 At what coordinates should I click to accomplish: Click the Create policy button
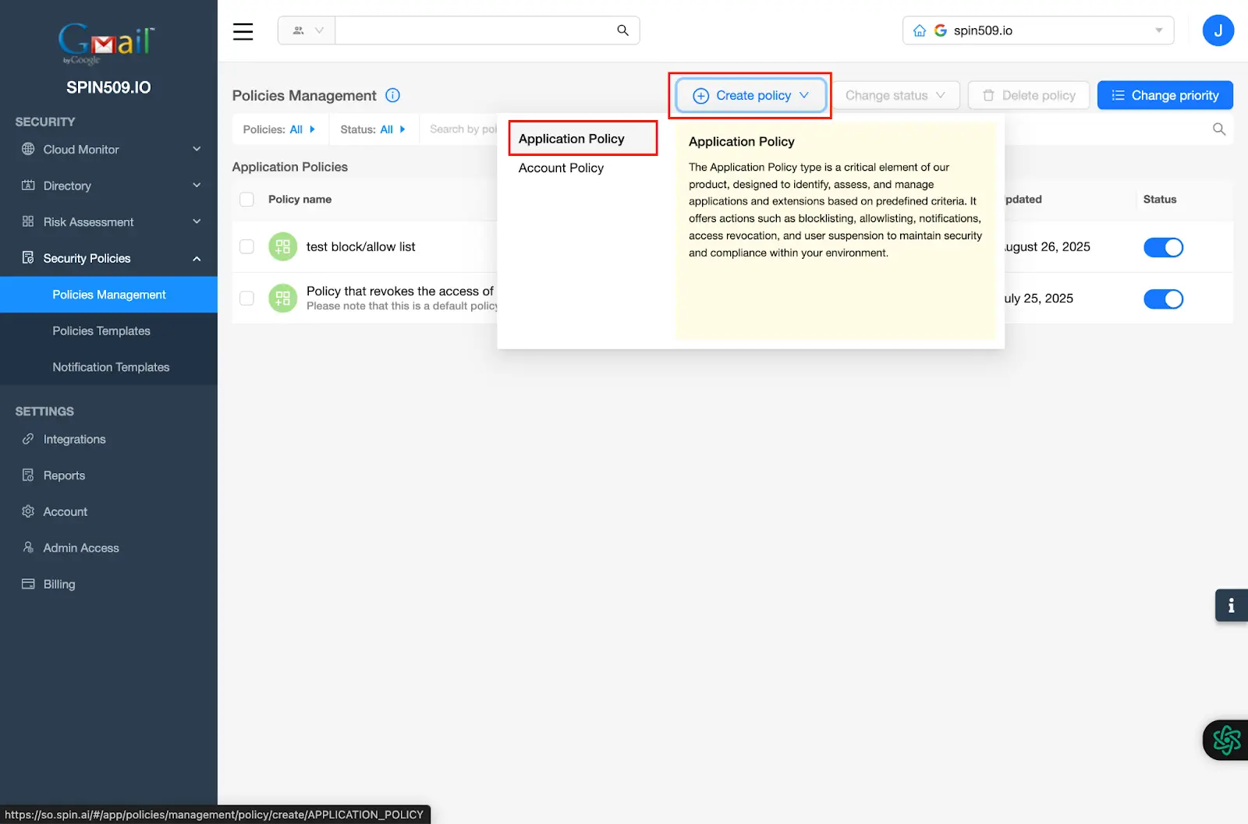[750, 95]
